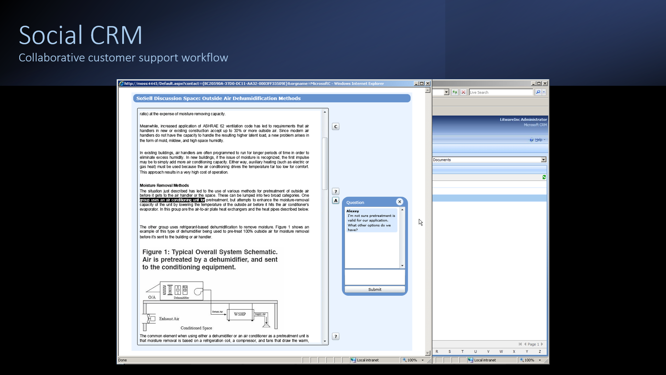Screen dimensions: 666x375
Task: Click in the Live Search field
Action: pos(500,92)
